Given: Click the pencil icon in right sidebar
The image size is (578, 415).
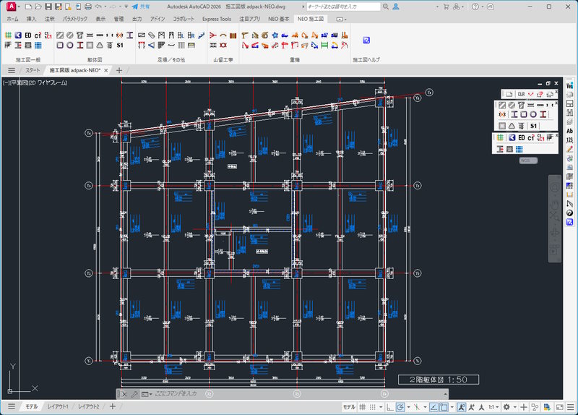Looking at the screenshot, I should point(570,149).
